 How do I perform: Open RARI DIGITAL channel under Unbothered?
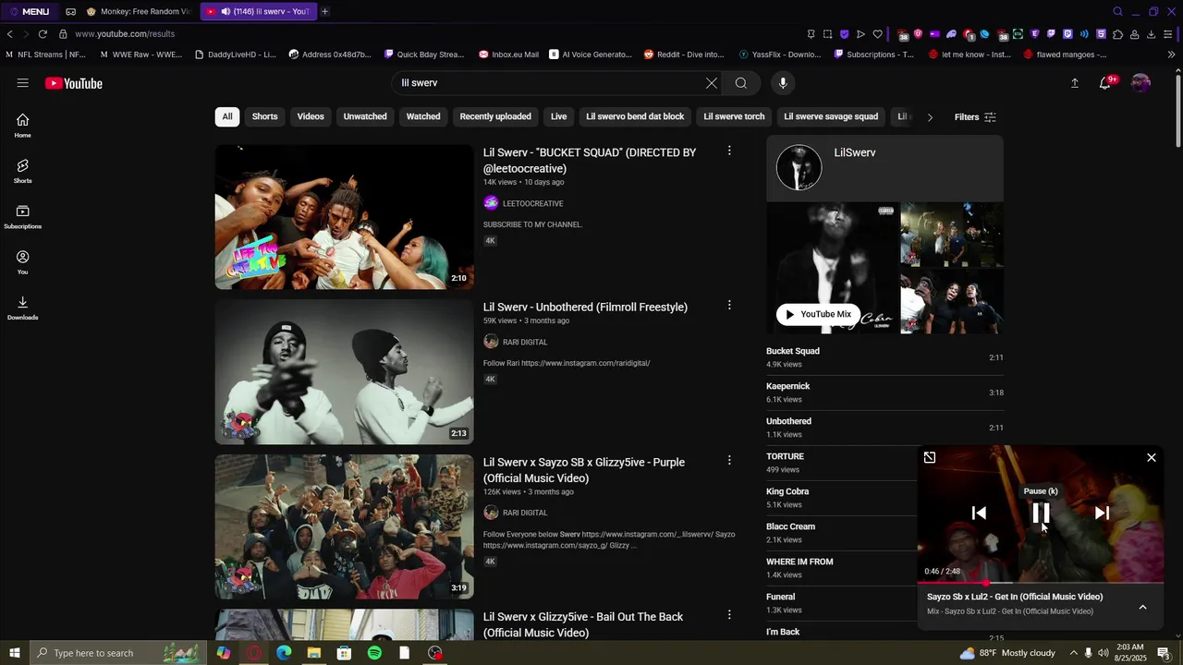(525, 342)
